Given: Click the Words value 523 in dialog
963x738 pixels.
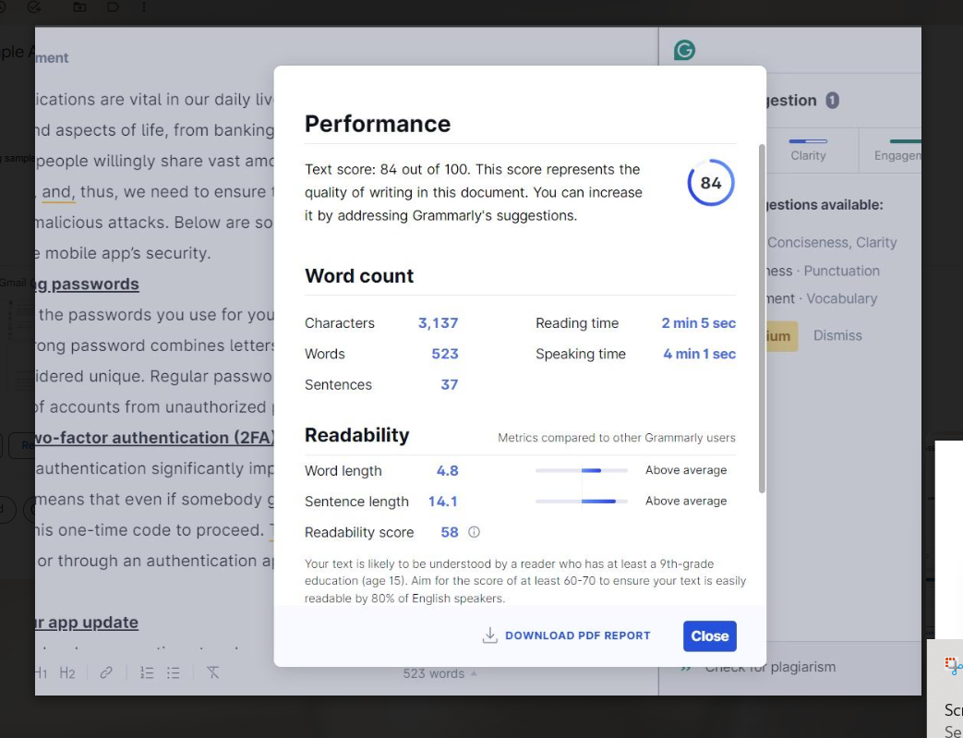Looking at the screenshot, I should [x=445, y=354].
